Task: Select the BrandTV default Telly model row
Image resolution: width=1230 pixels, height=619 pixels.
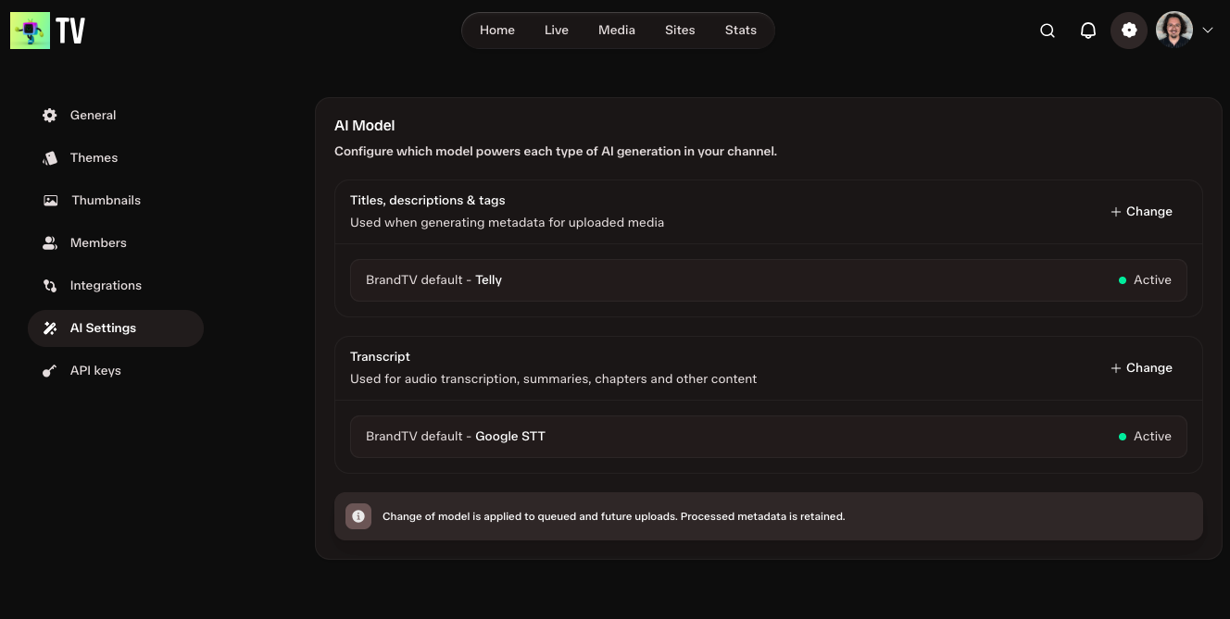Action: tap(769, 280)
